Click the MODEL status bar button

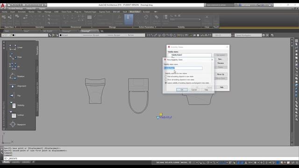point(184,162)
